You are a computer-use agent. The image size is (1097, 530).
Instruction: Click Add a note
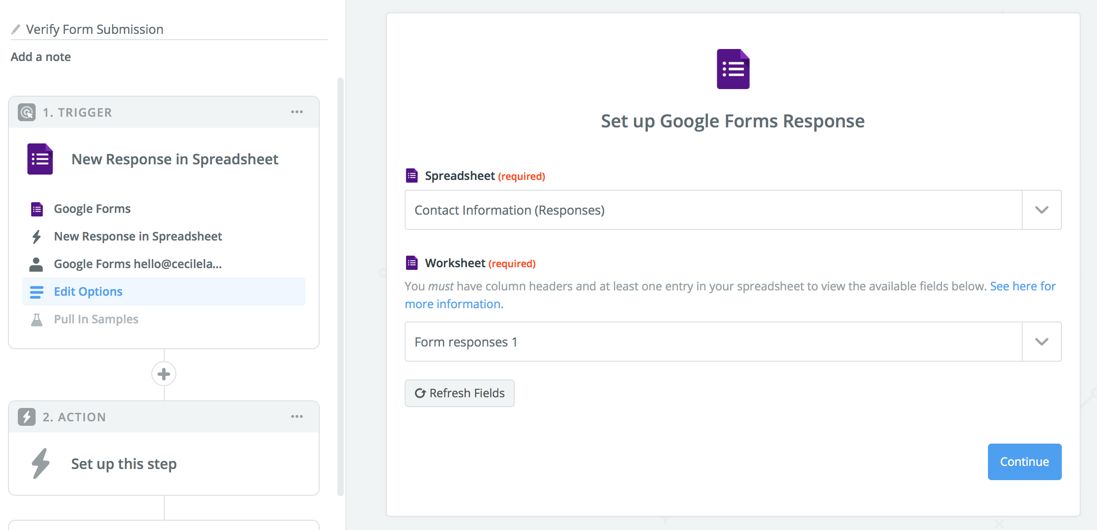pyautogui.click(x=40, y=57)
